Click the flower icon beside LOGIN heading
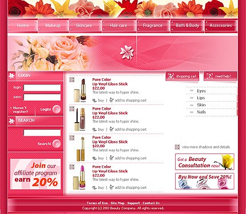The height and width of the screenshot is (214, 246). (x=11, y=76)
